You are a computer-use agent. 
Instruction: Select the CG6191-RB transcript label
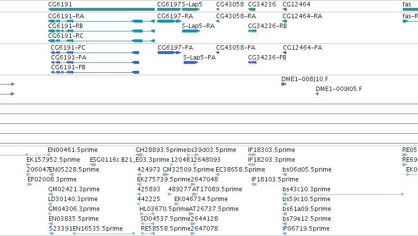[66, 26]
